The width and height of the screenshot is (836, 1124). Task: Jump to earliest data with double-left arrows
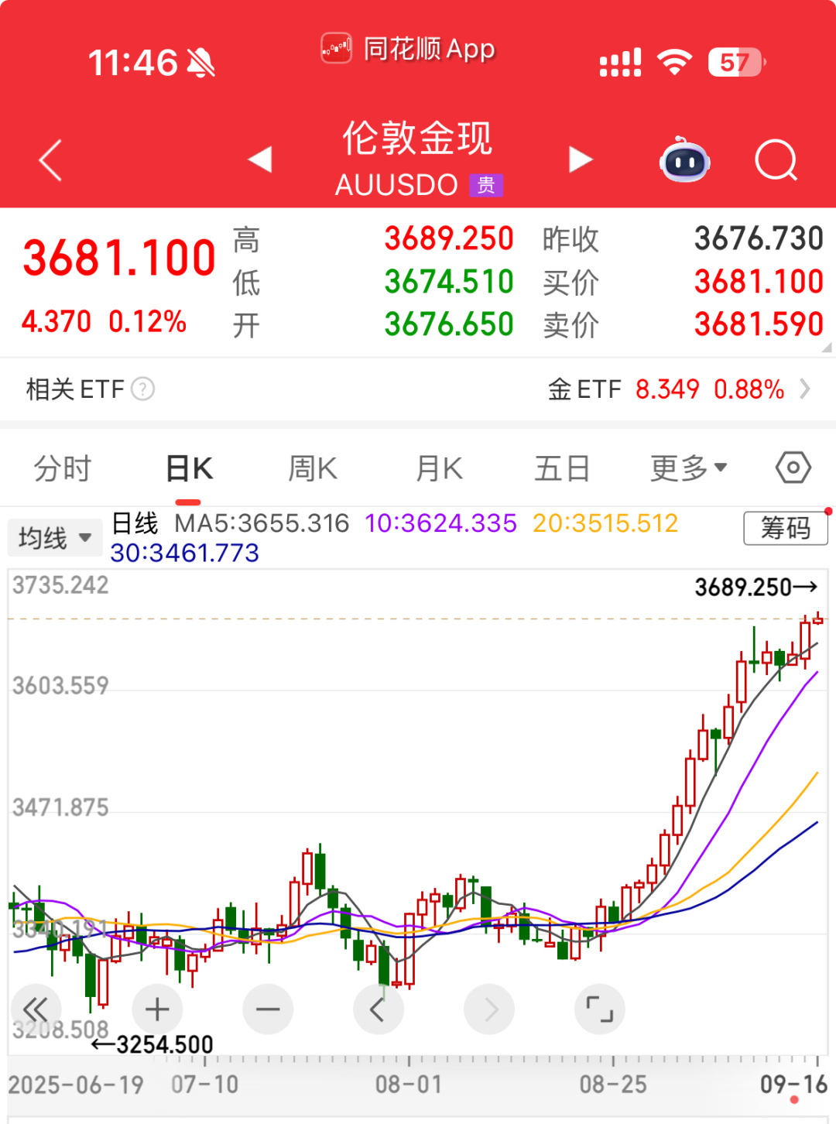pos(36,1009)
